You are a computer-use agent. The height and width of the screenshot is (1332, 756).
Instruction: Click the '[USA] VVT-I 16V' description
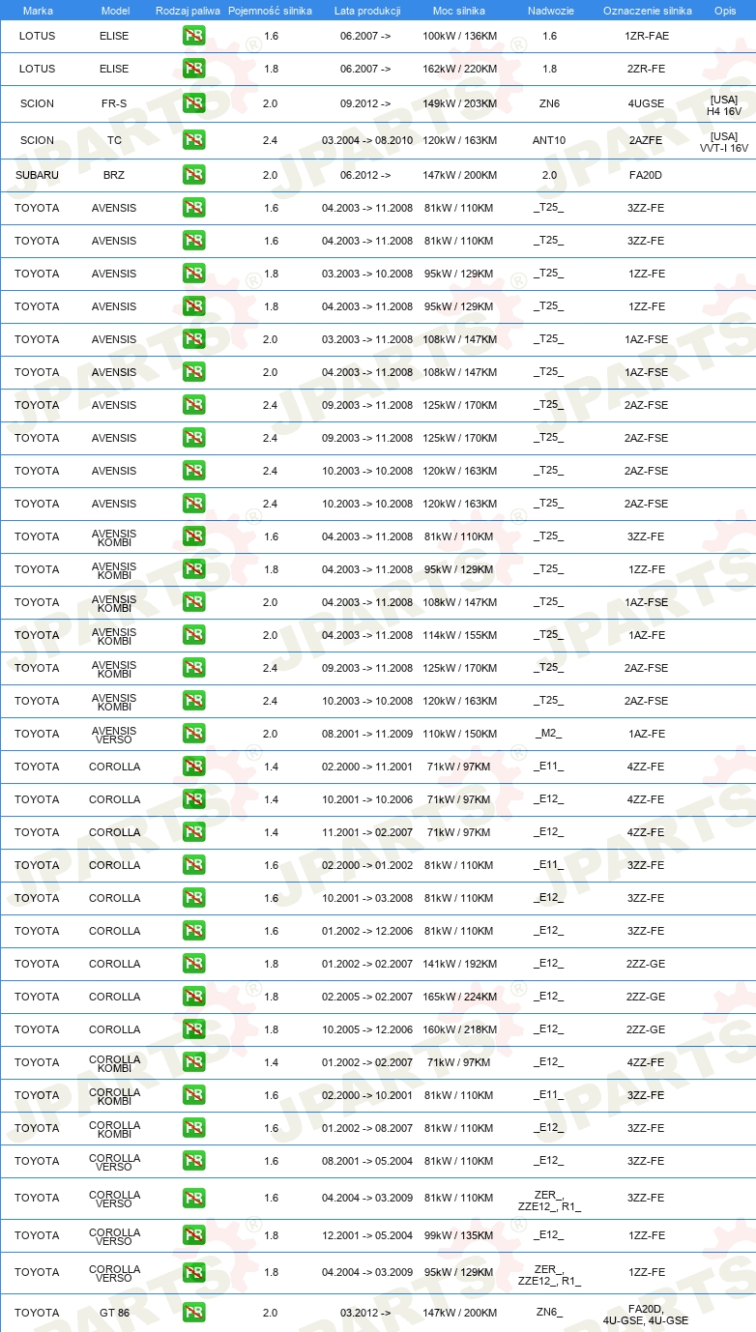pos(724,142)
